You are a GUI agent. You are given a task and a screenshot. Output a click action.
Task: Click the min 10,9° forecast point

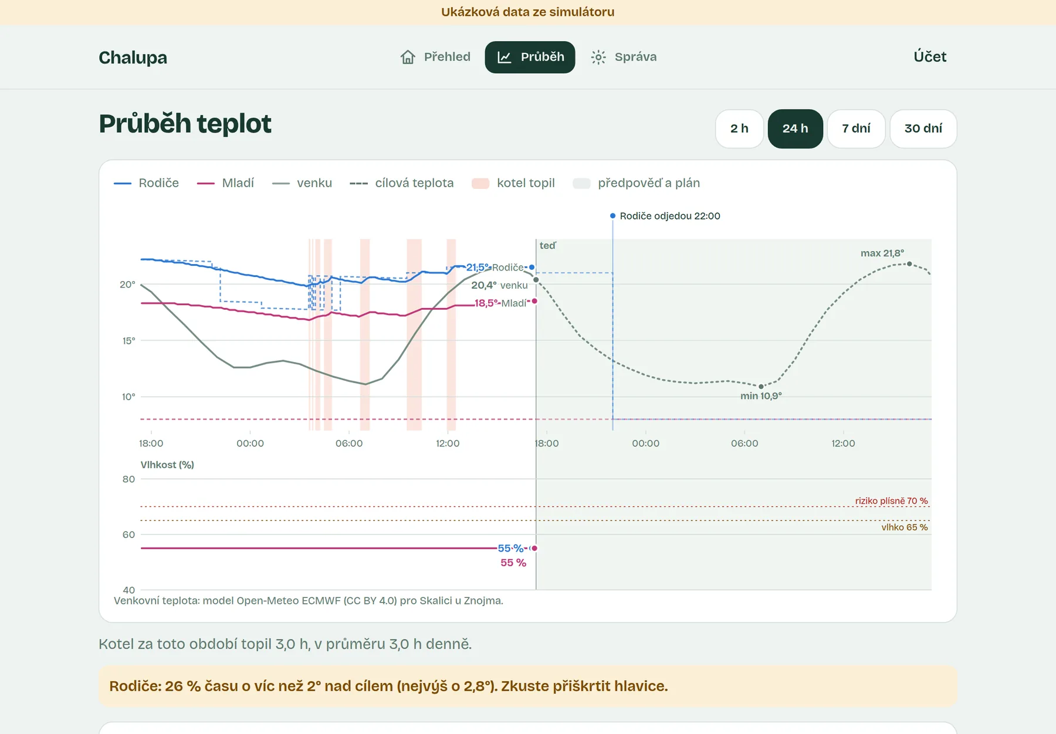761,387
